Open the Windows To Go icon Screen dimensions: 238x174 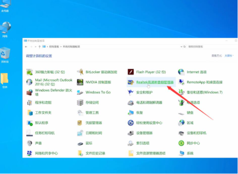[x=80, y=93]
